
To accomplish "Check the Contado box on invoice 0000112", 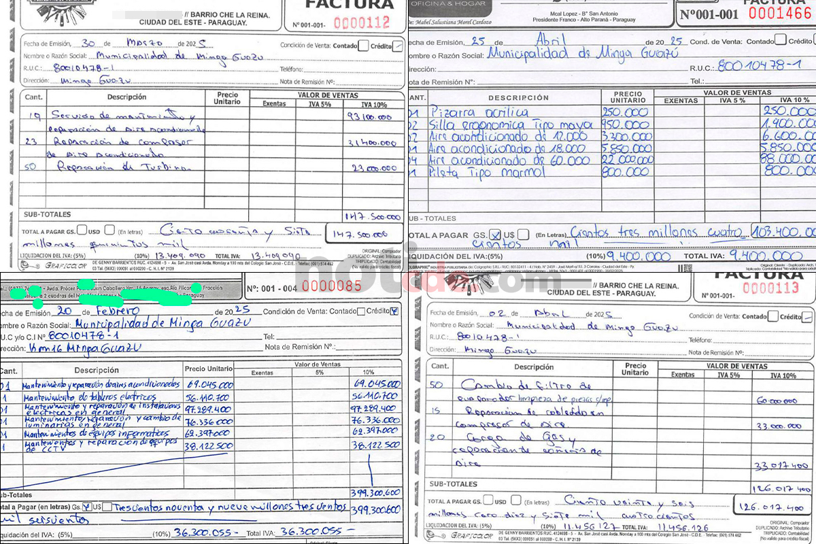I will (x=364, y=46).
